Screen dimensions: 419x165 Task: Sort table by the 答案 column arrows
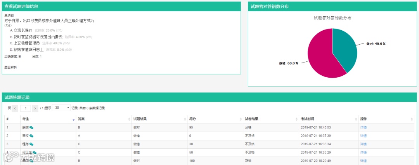coord(129,119)
